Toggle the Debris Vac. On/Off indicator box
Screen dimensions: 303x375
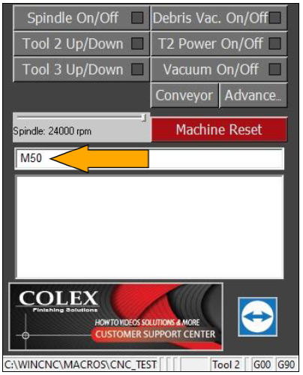[x=274, y=18]
